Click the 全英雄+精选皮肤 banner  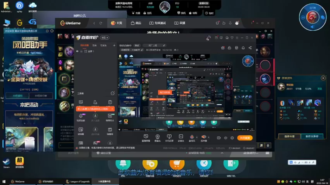[x=29, y=80]
